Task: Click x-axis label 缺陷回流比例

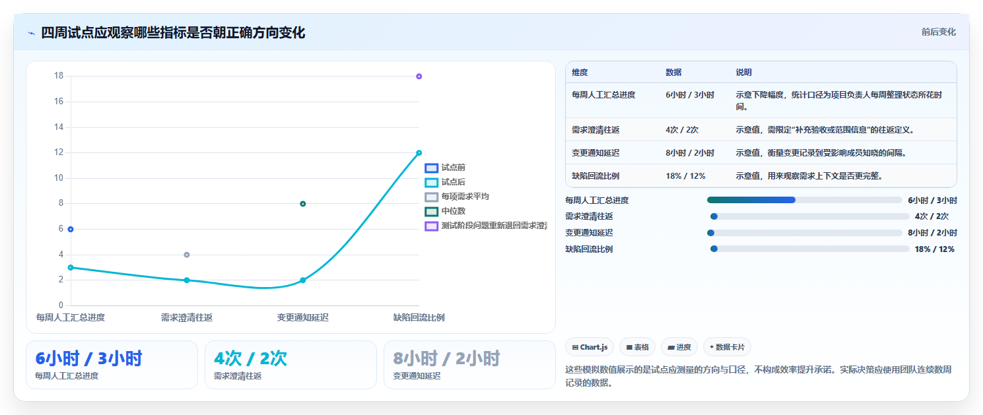Action: (419, 317)
